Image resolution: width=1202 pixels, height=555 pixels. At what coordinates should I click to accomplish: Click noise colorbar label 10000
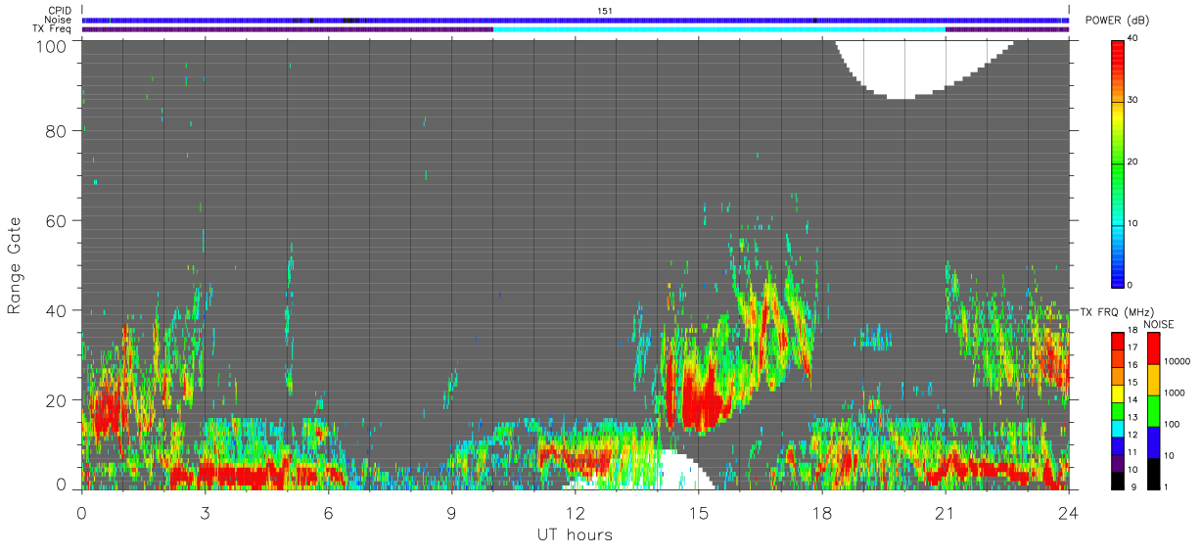point(1177,361)
